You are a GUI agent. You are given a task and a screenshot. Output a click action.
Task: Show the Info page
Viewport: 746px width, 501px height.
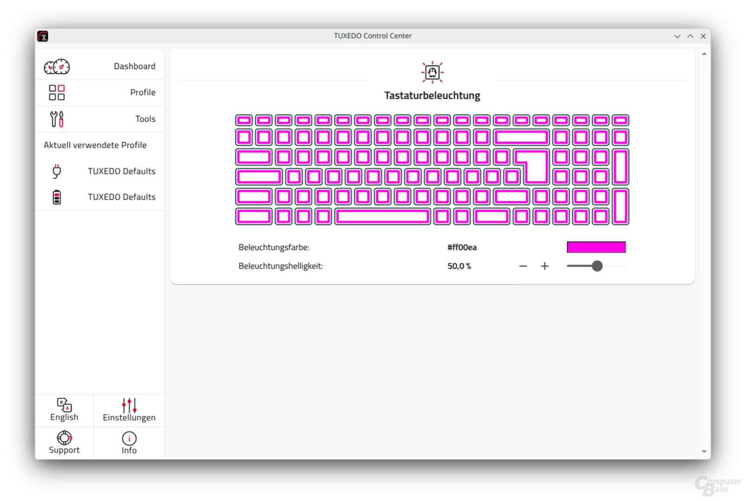tap(129, 443)
